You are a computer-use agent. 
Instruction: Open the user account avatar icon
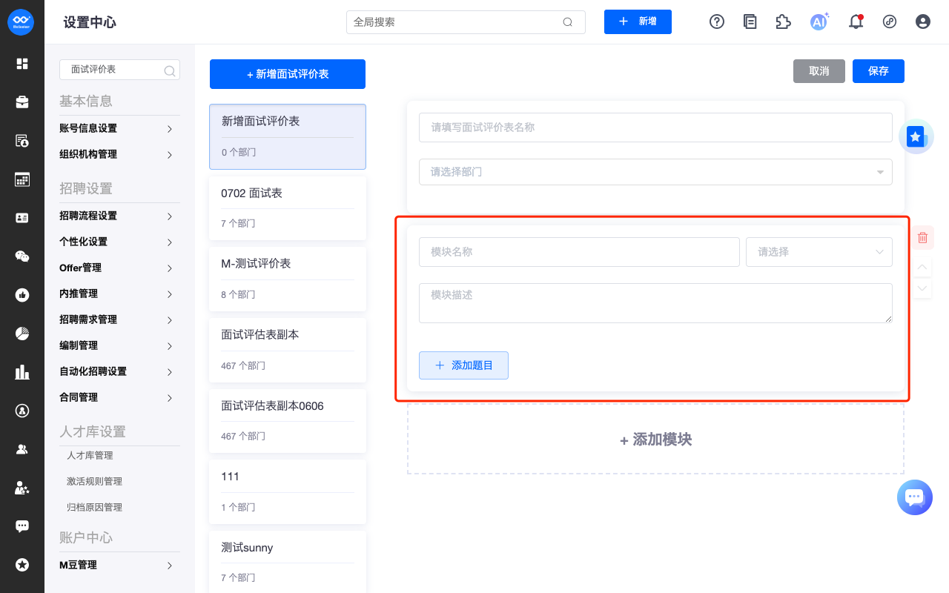[923, 21]
